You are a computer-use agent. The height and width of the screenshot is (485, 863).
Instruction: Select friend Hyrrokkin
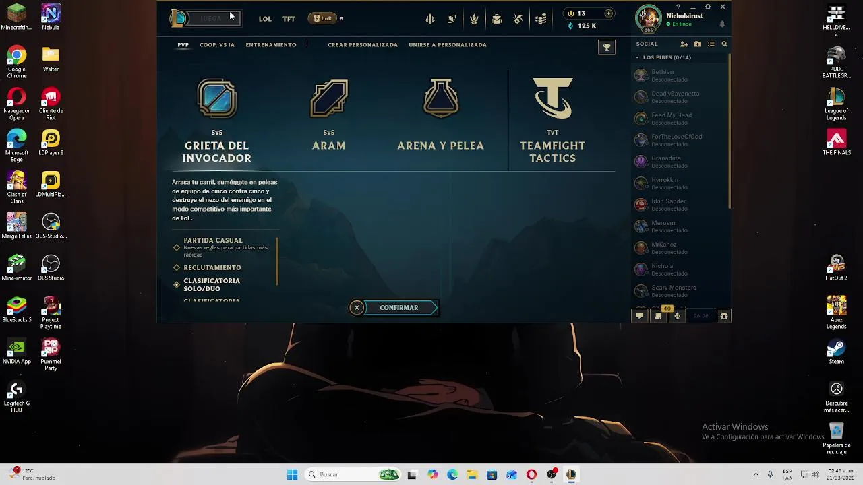680,183
